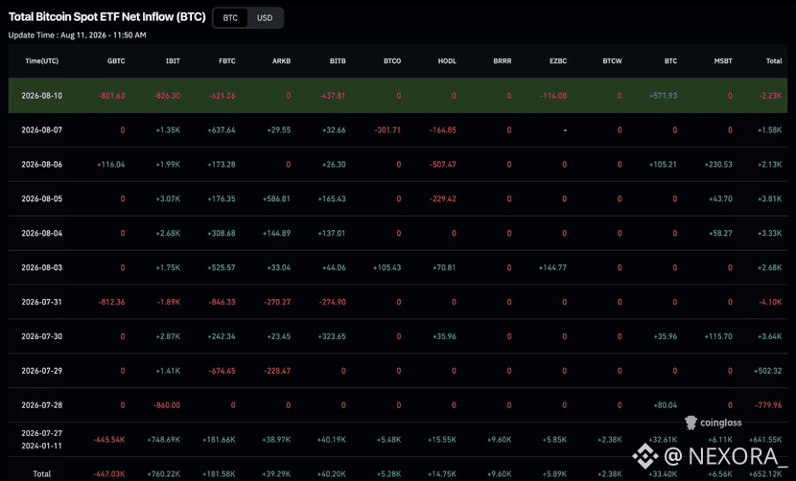Click the -860.00 IBIT value
This screenshot has height=481, width=796.
[x=167, y=405]
